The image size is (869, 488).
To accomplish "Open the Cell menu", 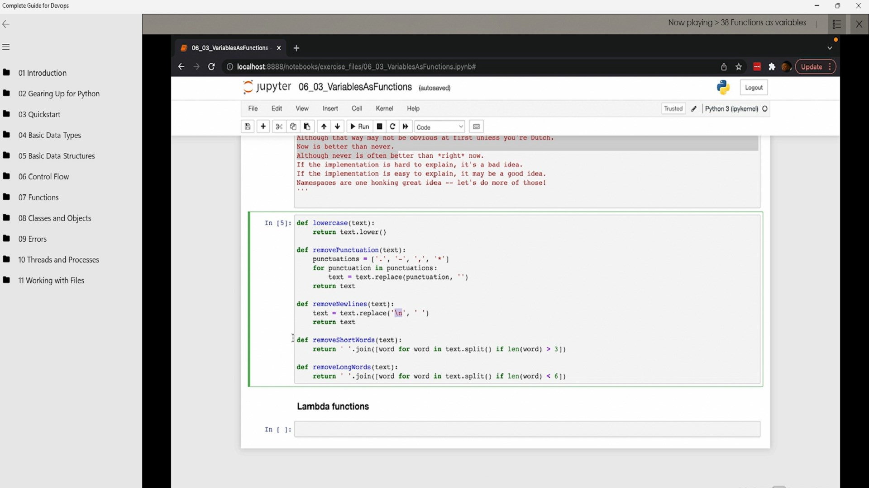I will point(357,109).
